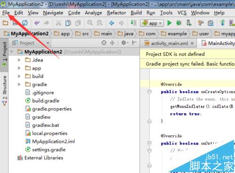Open Project panel settings gear
Image resolution: width=235 pixels, height=173 pixels.
(125, 43)
